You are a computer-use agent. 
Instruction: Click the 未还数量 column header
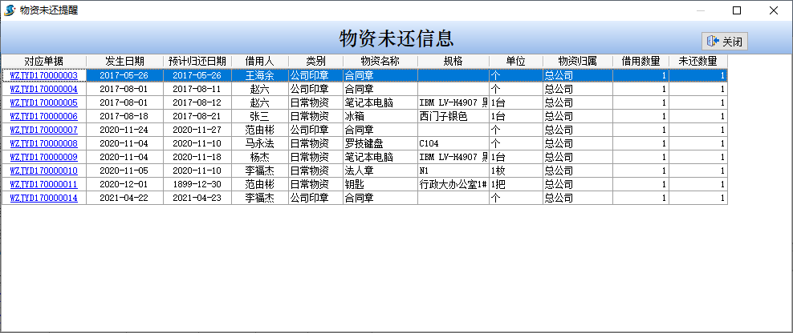(697, 61)
